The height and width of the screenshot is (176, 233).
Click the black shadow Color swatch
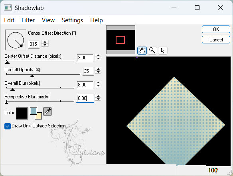pos(22,113)
